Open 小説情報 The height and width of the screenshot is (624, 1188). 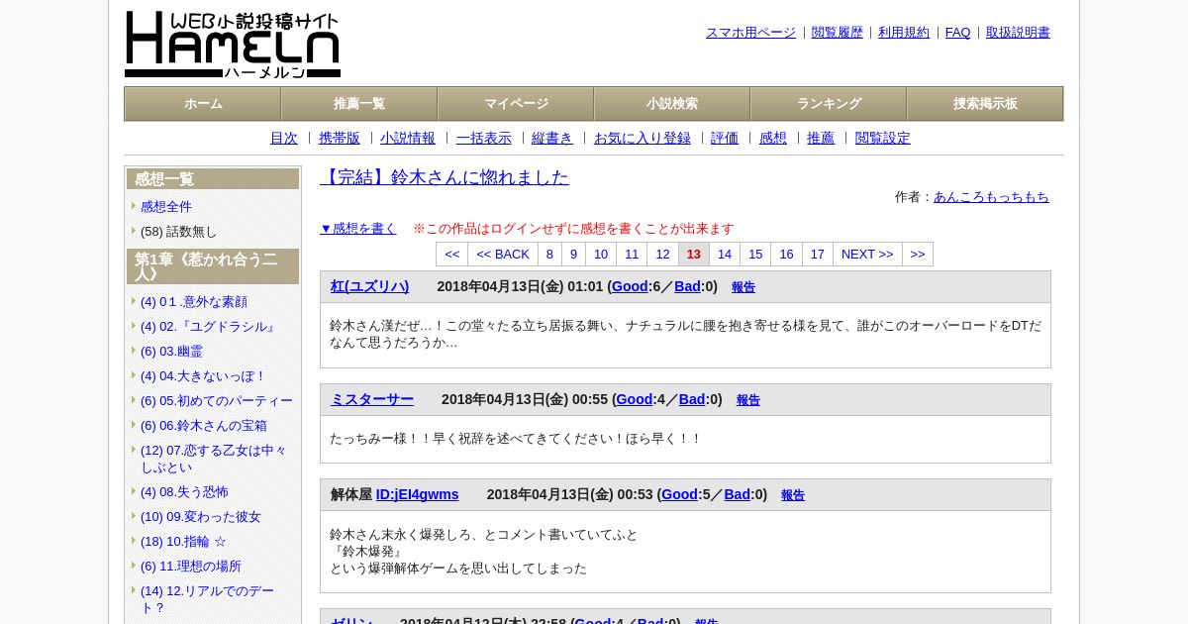(408, 139)
